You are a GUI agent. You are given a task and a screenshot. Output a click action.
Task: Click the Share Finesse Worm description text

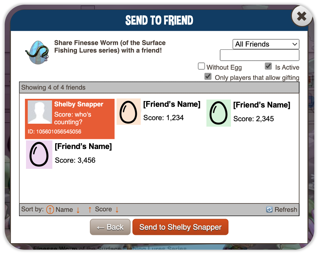(x=110, y=47)
